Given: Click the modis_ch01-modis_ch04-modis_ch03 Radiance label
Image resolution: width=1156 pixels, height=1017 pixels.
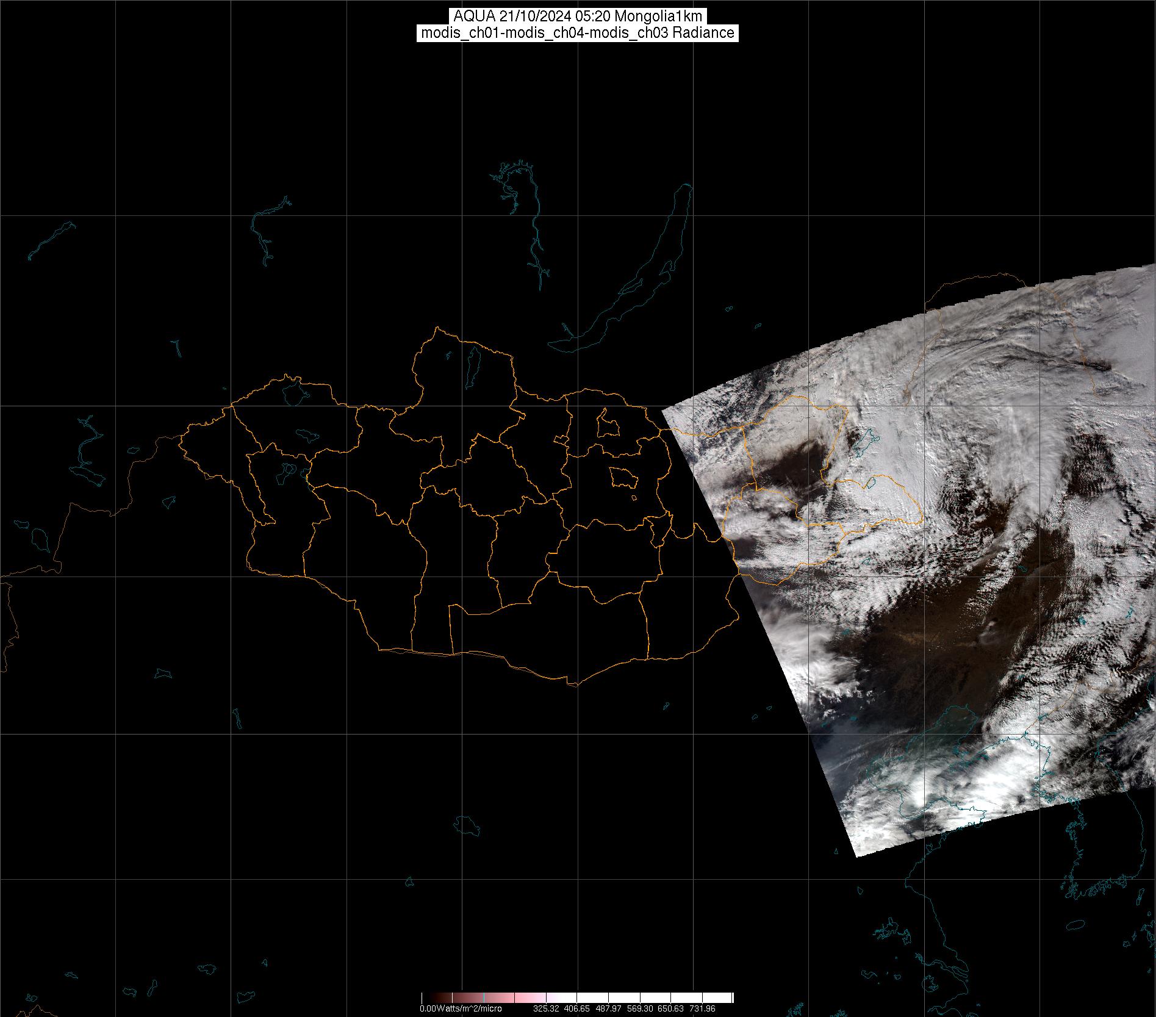Looking at the screenshot, I should tap(577, 33).
